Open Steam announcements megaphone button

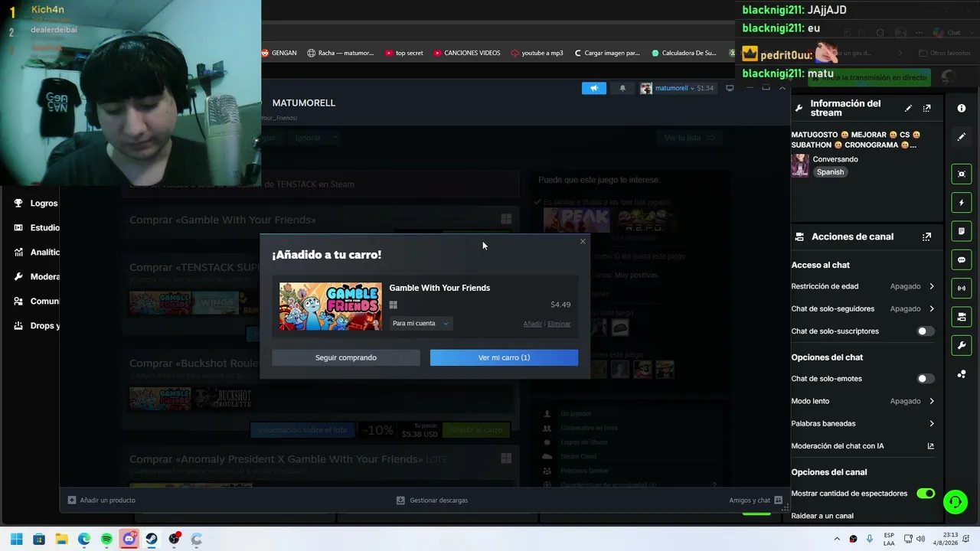click(x=594, y=88)
